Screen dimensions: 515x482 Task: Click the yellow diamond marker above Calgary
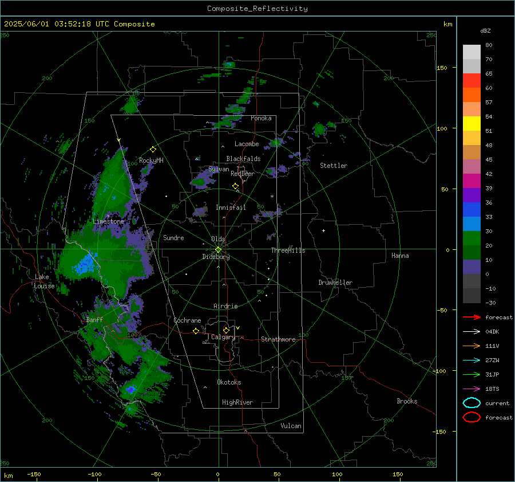[x=226, y=330]
